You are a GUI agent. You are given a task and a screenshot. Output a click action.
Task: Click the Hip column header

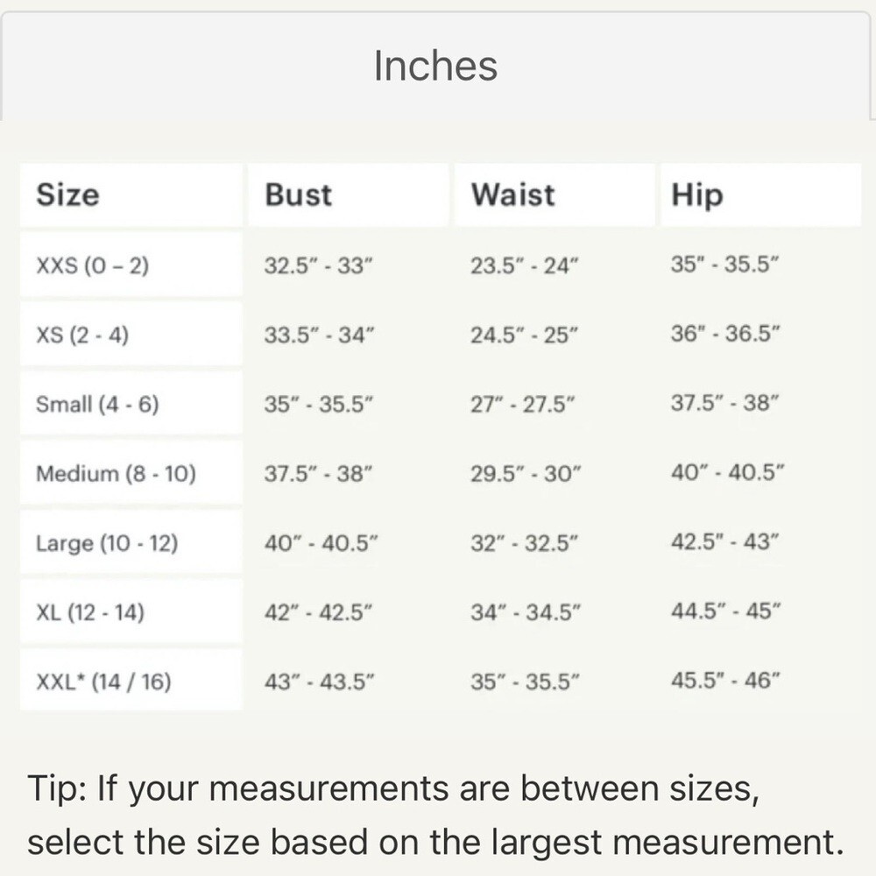pos(697,194)
